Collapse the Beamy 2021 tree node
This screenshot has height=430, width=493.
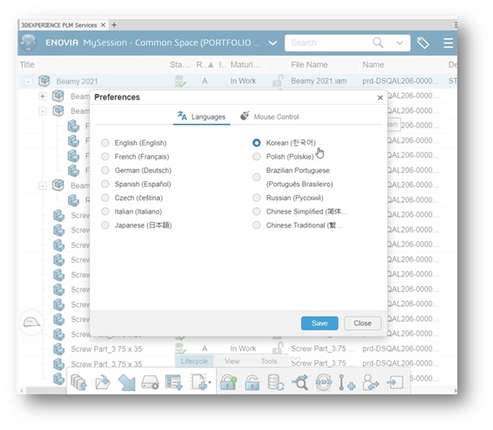click(x=28, y=81)
